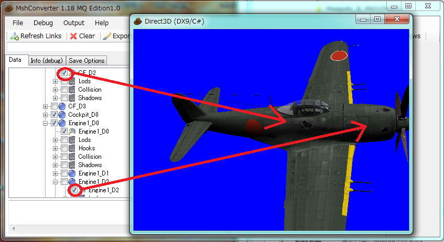Select the Engine1_D1 sphere node icon

point(72,173)
